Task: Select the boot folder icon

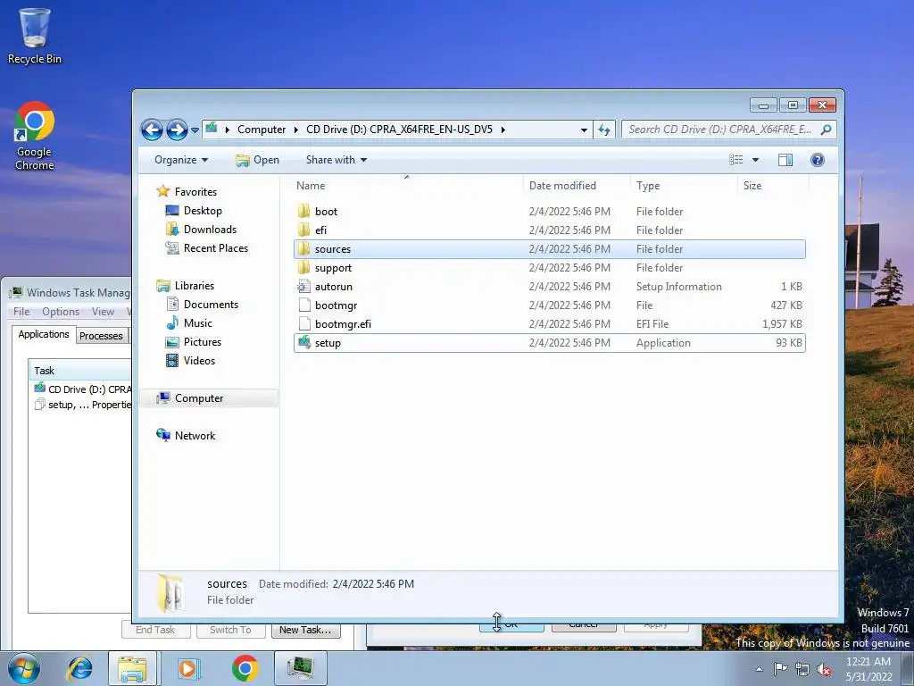Action: coord(303,211)
